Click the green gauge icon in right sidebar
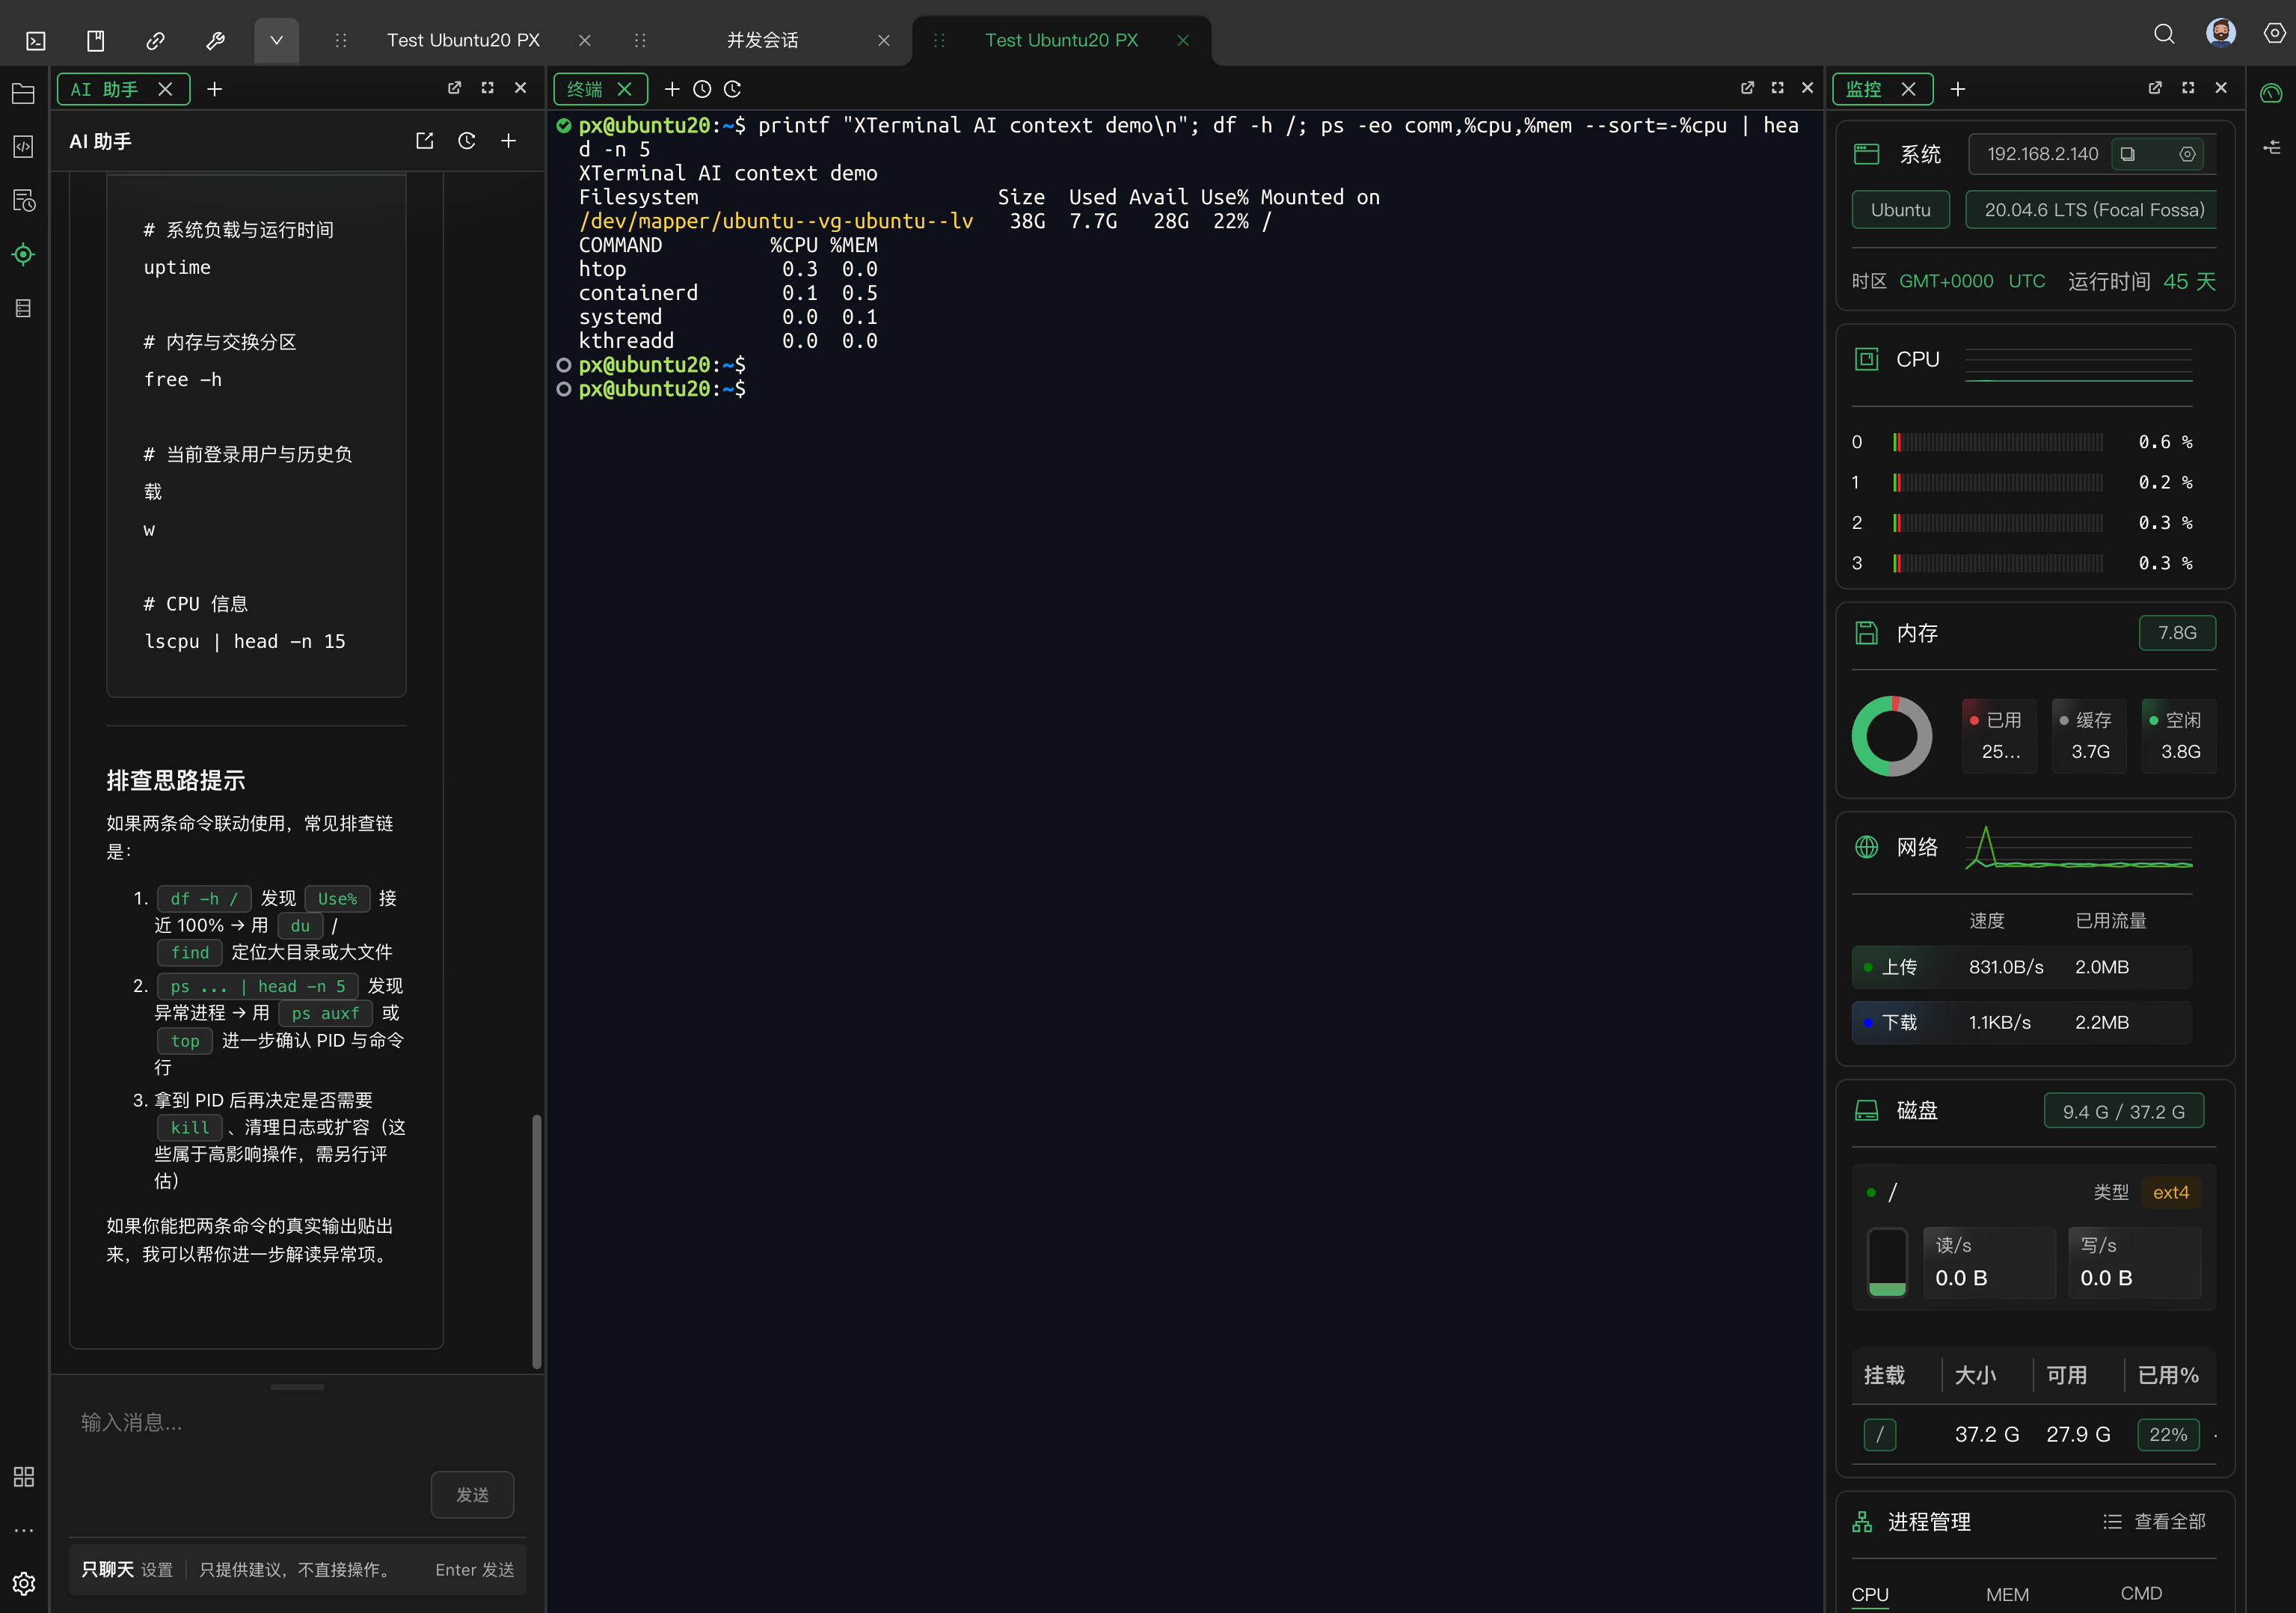Screen dimensions: 2296x1613 click(x=2272, y=93)
